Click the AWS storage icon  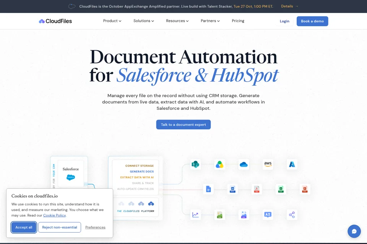coord(268,164)
